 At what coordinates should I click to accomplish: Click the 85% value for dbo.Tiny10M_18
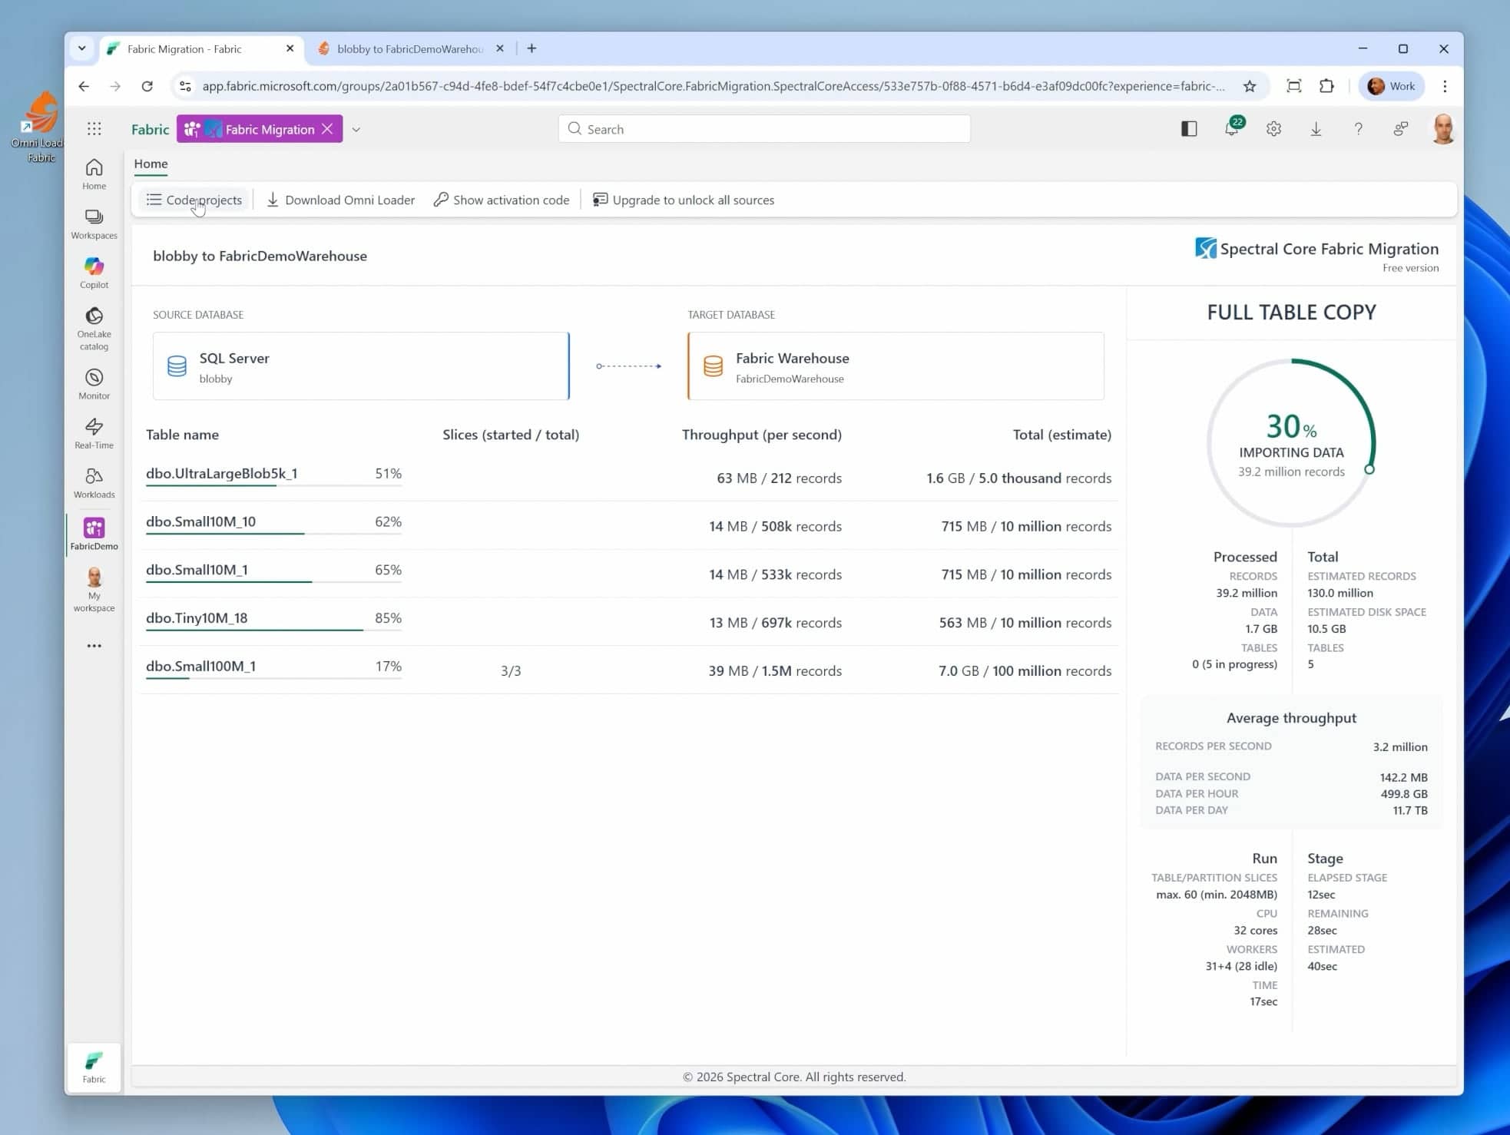tap(388, 618)
